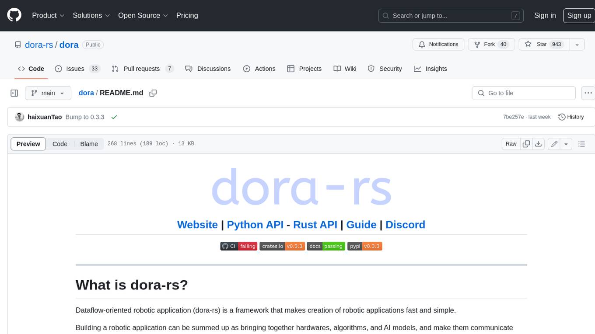Screen dimensions: 595x334
Task: Open the Raw file view
Action: (x=511, y=144)
